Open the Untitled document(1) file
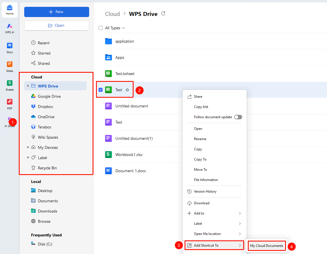This screenshot has width=327, height=254. (134, 138)
